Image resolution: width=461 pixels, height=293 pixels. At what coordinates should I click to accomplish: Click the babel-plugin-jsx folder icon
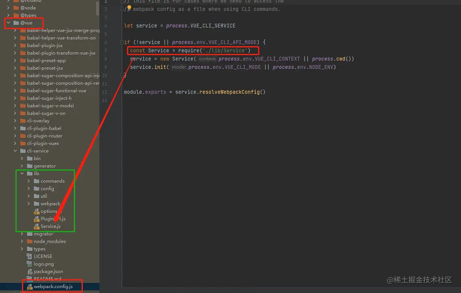(x=23, y=45)
